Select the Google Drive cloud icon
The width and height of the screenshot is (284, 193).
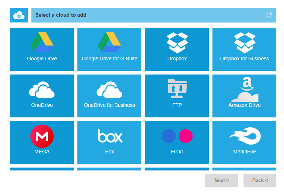(42, 43)
